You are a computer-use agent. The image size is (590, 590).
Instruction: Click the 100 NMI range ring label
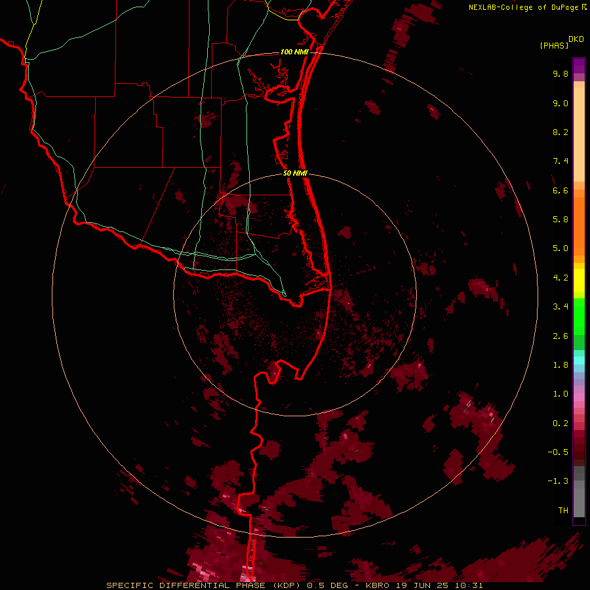click(294, 52)
